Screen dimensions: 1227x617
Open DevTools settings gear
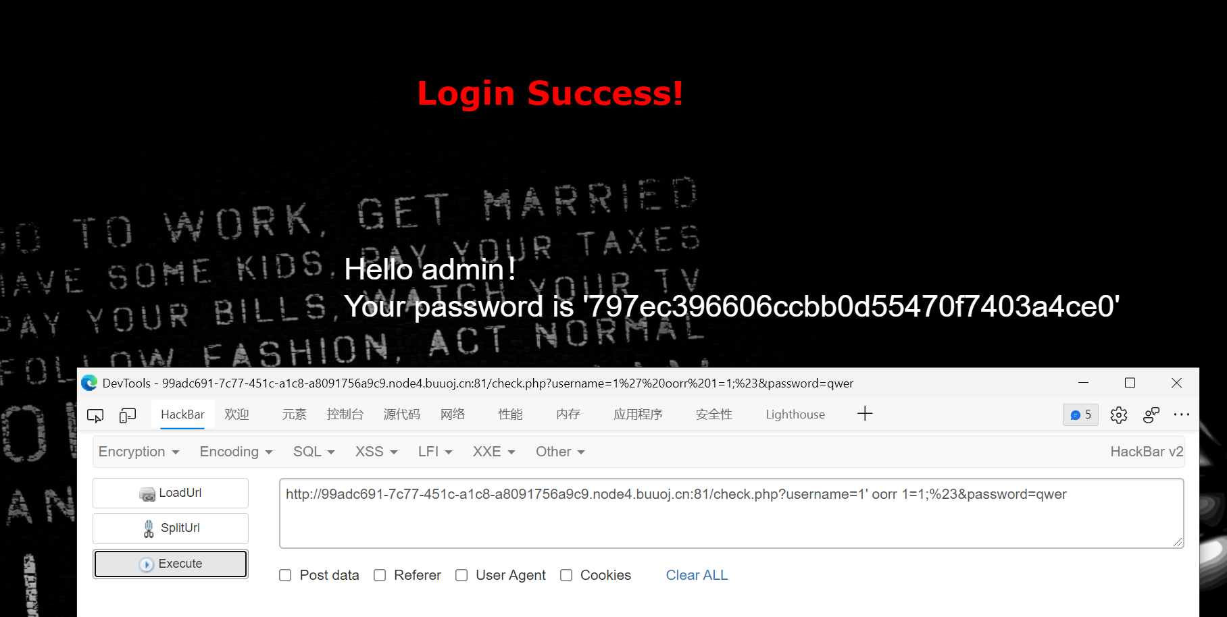[x=1119, y=415]
